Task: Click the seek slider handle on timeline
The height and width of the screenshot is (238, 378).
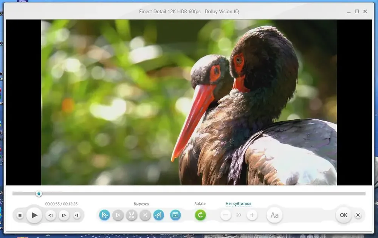Action: tap(39, 194)
